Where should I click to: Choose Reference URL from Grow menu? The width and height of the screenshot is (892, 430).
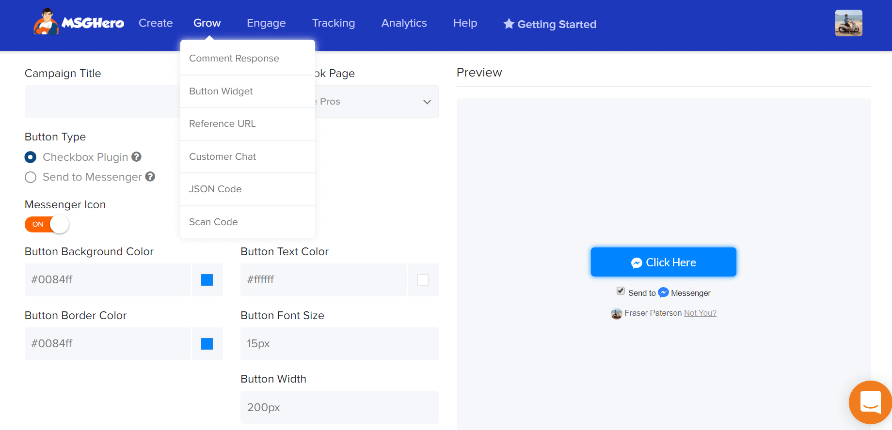pyautogui.click(x=248, y=123)
